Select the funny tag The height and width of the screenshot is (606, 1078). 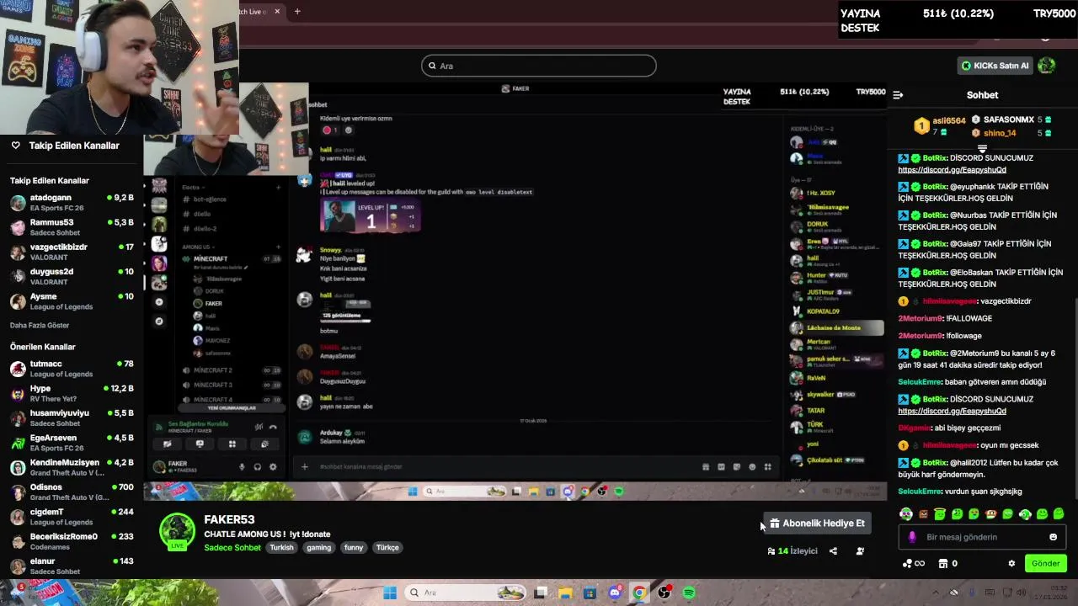[354, 547]
